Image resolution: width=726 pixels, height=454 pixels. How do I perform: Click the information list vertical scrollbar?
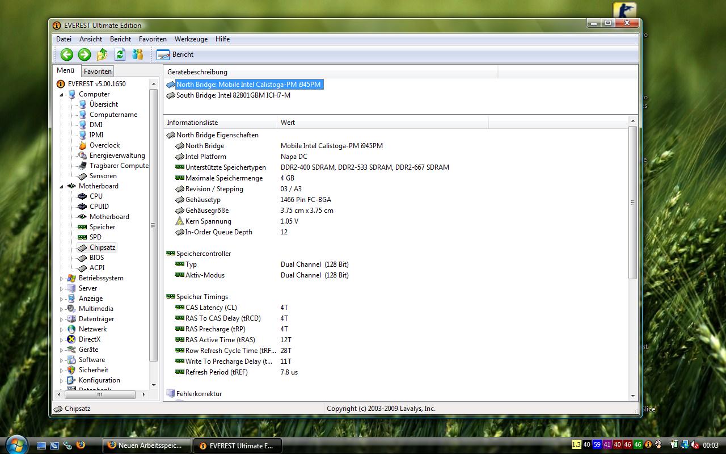tap(633, 258)
